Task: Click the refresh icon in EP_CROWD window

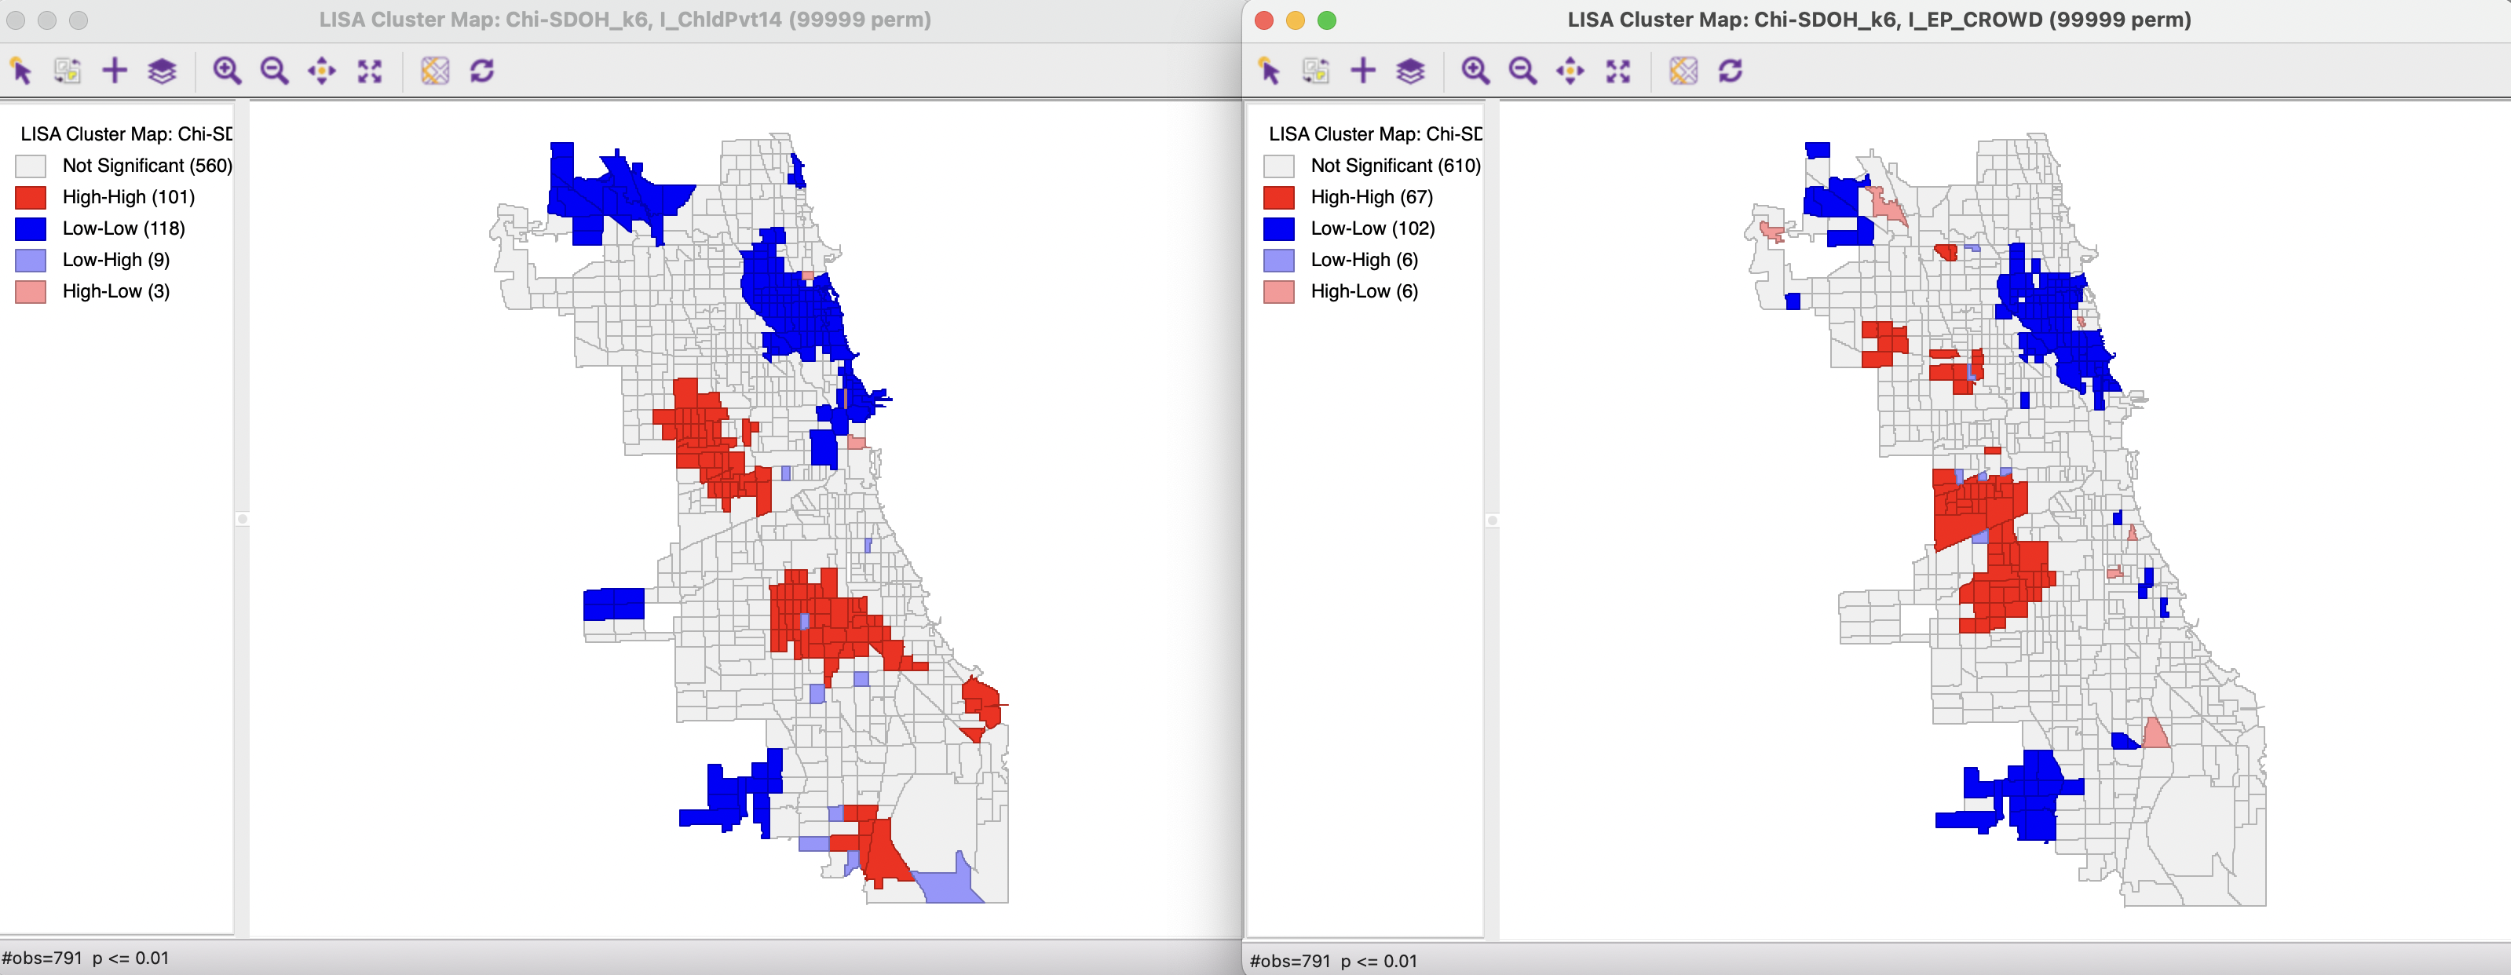Action: 1731,71
